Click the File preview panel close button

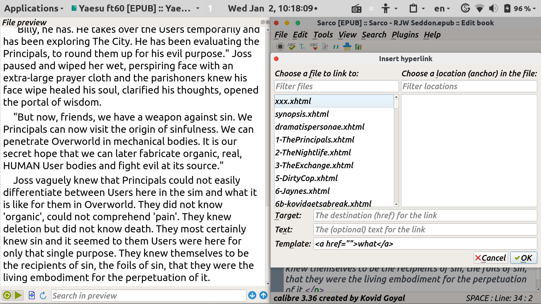[x=268, y=22]
